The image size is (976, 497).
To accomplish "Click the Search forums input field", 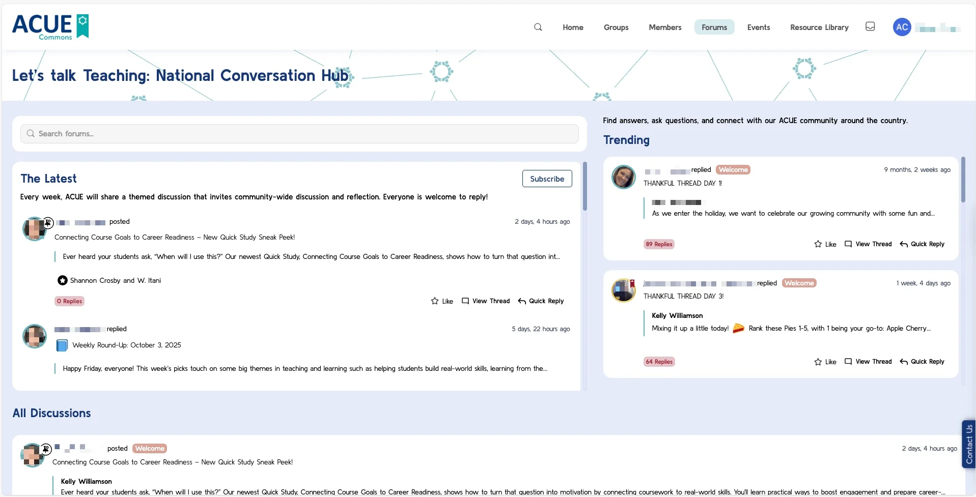I will 299,134.
